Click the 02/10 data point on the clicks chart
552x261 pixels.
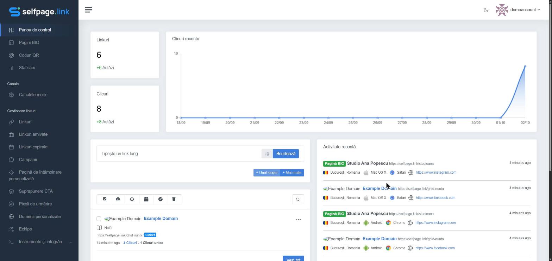[x=525, y=66]
